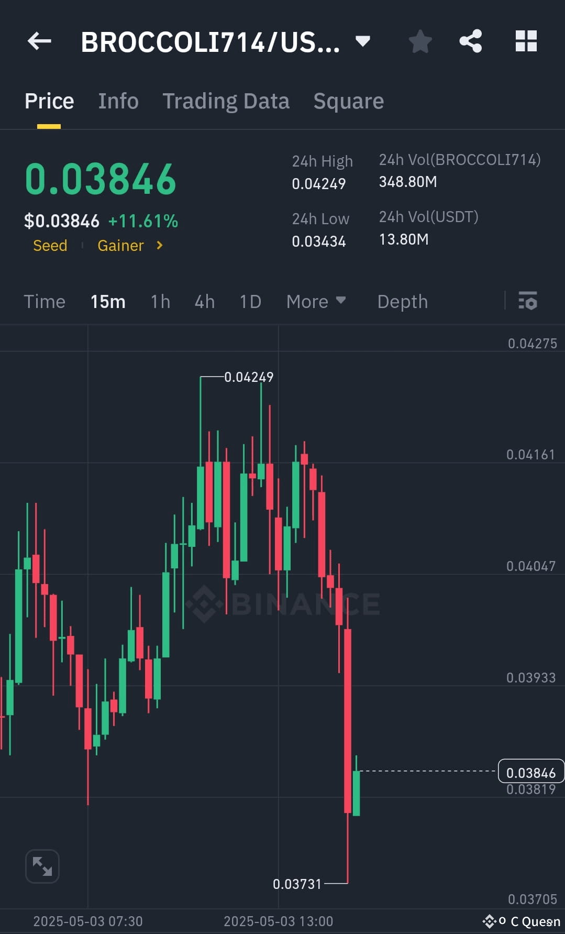This screenshot has width=565, height=934.
Task: Open the Info tab
Action: click(118, 101)
